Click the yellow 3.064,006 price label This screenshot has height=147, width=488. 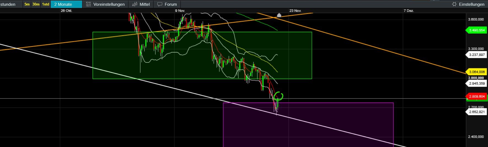click(x=477, y=72)
